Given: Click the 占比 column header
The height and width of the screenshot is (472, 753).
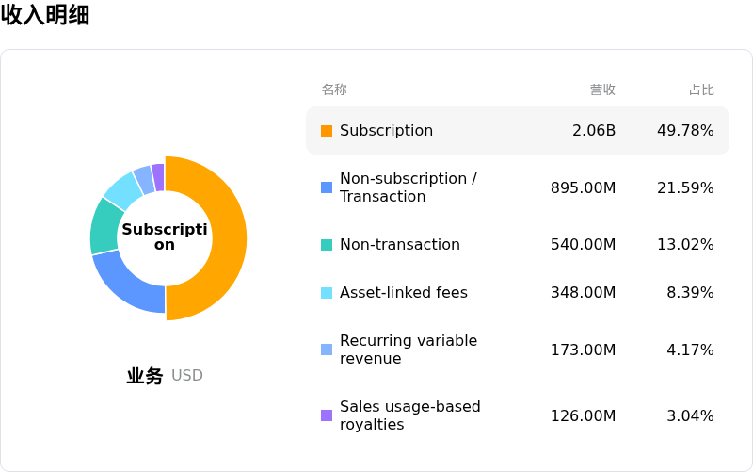Looking at the screenshot, I should tap(701, 90).
